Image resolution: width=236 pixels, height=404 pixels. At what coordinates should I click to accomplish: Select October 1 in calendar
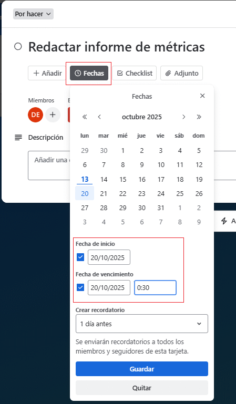(123, 150)
